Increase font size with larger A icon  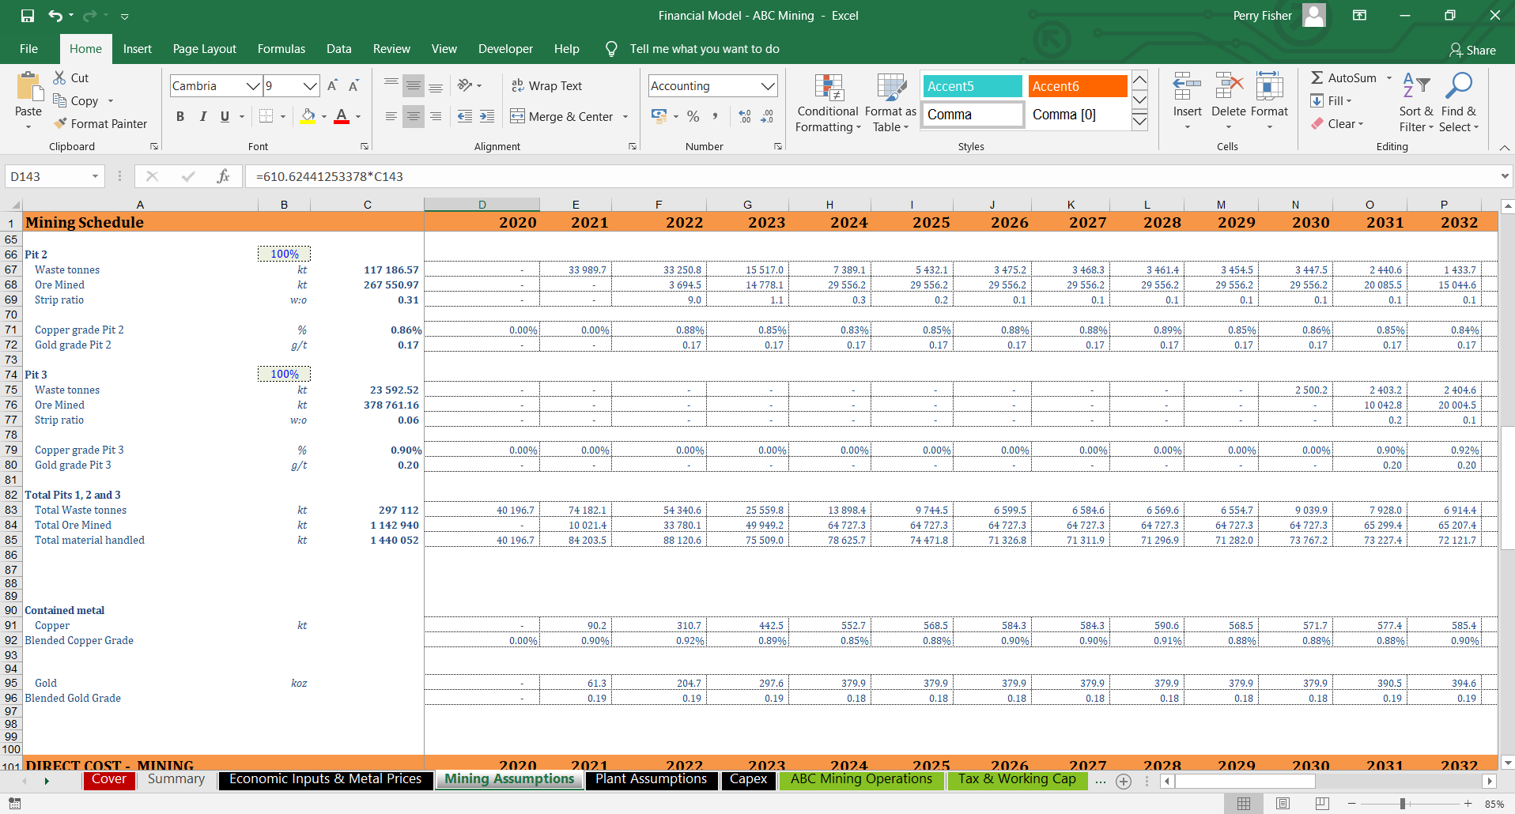332,85
